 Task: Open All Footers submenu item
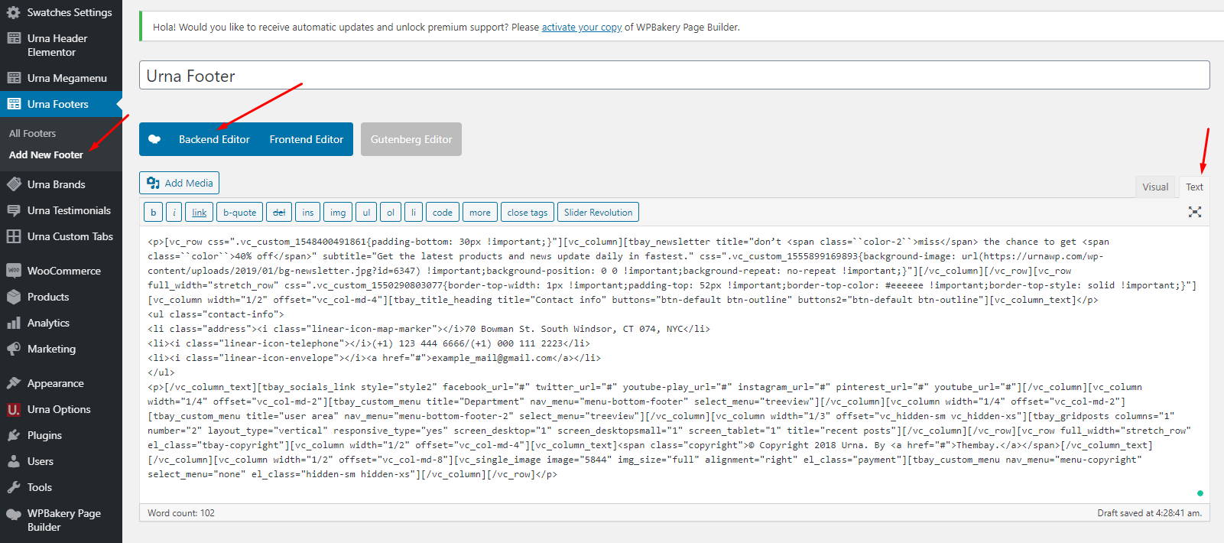coord(32,133)
